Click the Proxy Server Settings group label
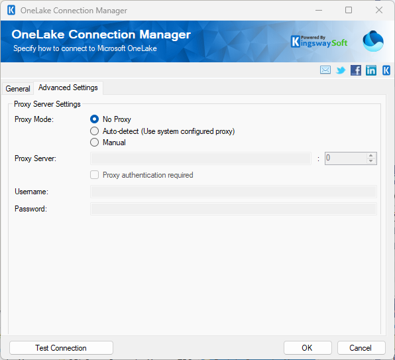The width and height of the screenshot is (395, 360). tap(47, 104)
